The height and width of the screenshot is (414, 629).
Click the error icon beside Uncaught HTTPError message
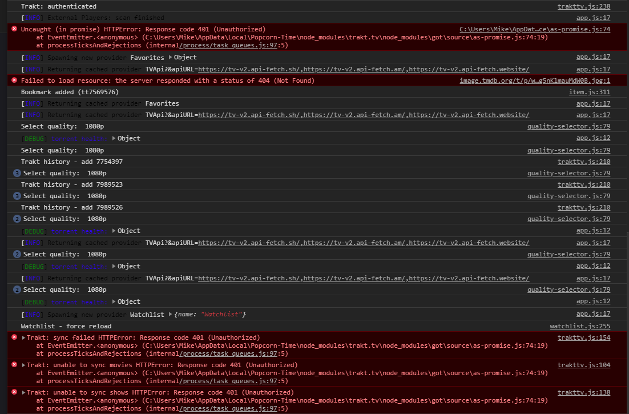pos(14,29)
